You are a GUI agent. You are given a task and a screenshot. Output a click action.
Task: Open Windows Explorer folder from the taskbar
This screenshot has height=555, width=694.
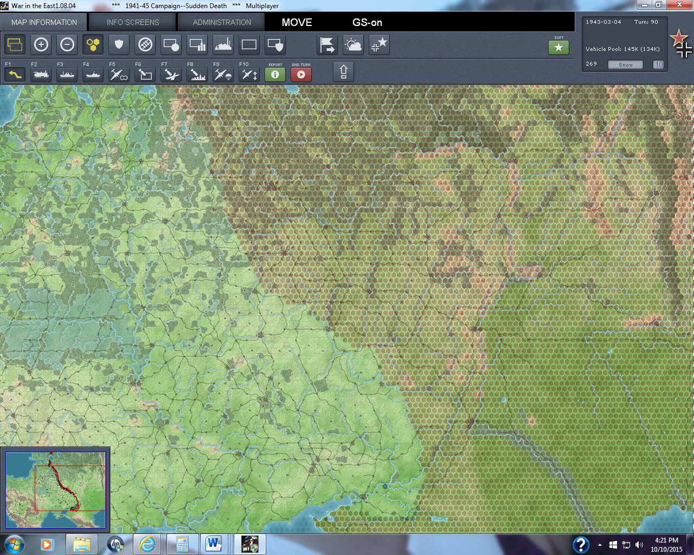click(82, 544)
